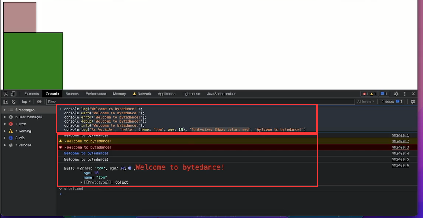Expand the error message stack trace arrow
The image size is (423, 218).
click(65, 148)
